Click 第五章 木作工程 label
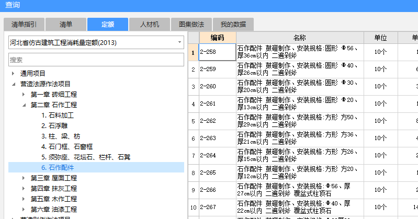The image size is (418, 219). tap(54, 199)
